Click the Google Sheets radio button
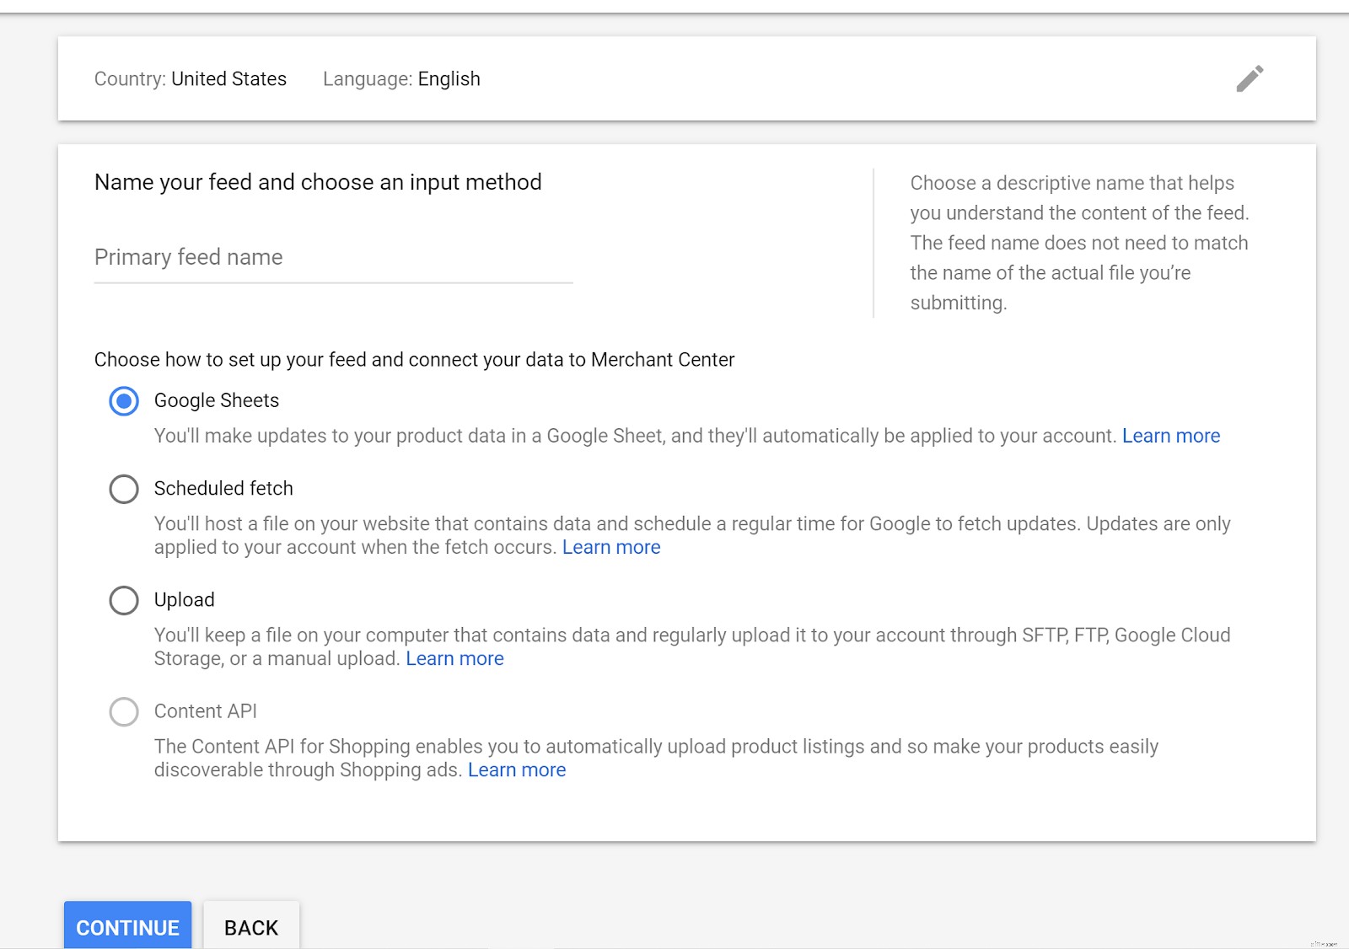Viewport: 1349px width, 949px height. [x=123, y=402]
